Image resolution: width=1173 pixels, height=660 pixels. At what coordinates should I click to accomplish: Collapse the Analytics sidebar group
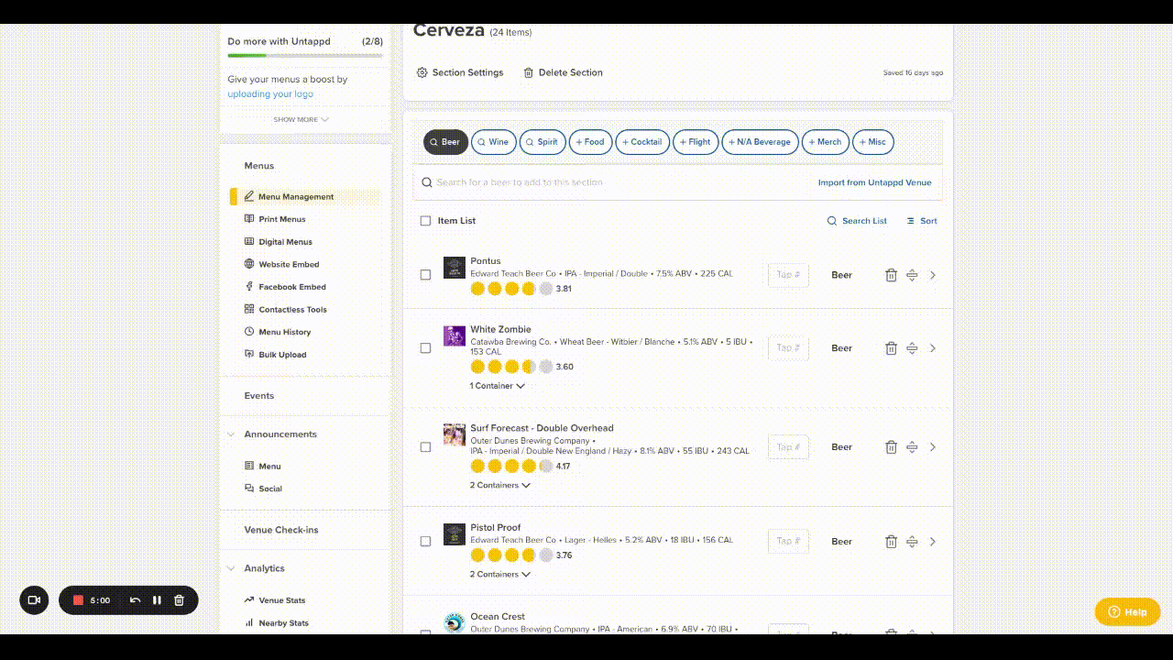pyautogui.click(x=231, y=568)
